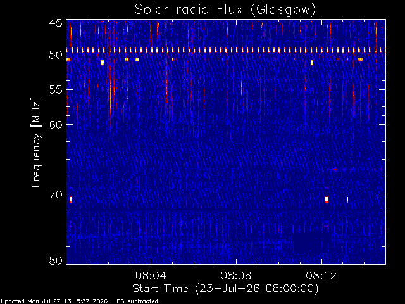Click the thin white streak right of 70 MHz burst

[347, 199]
